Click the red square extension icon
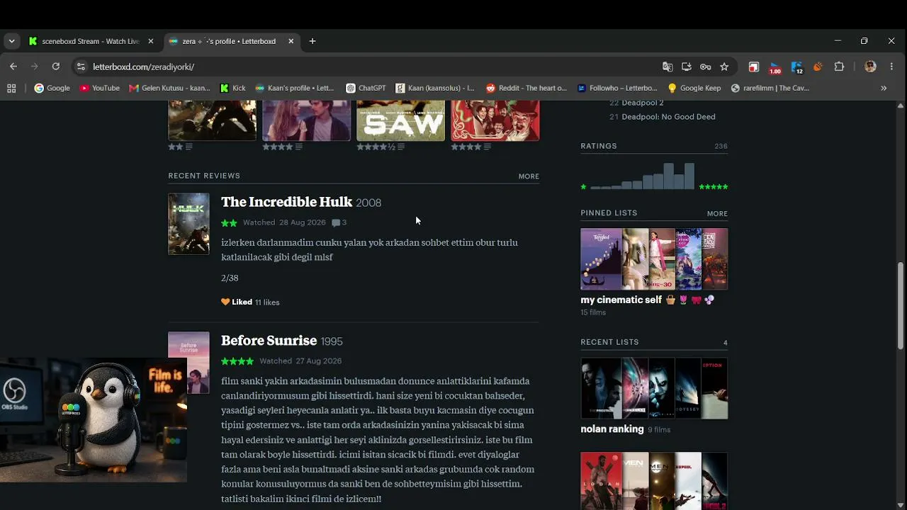 754,67
